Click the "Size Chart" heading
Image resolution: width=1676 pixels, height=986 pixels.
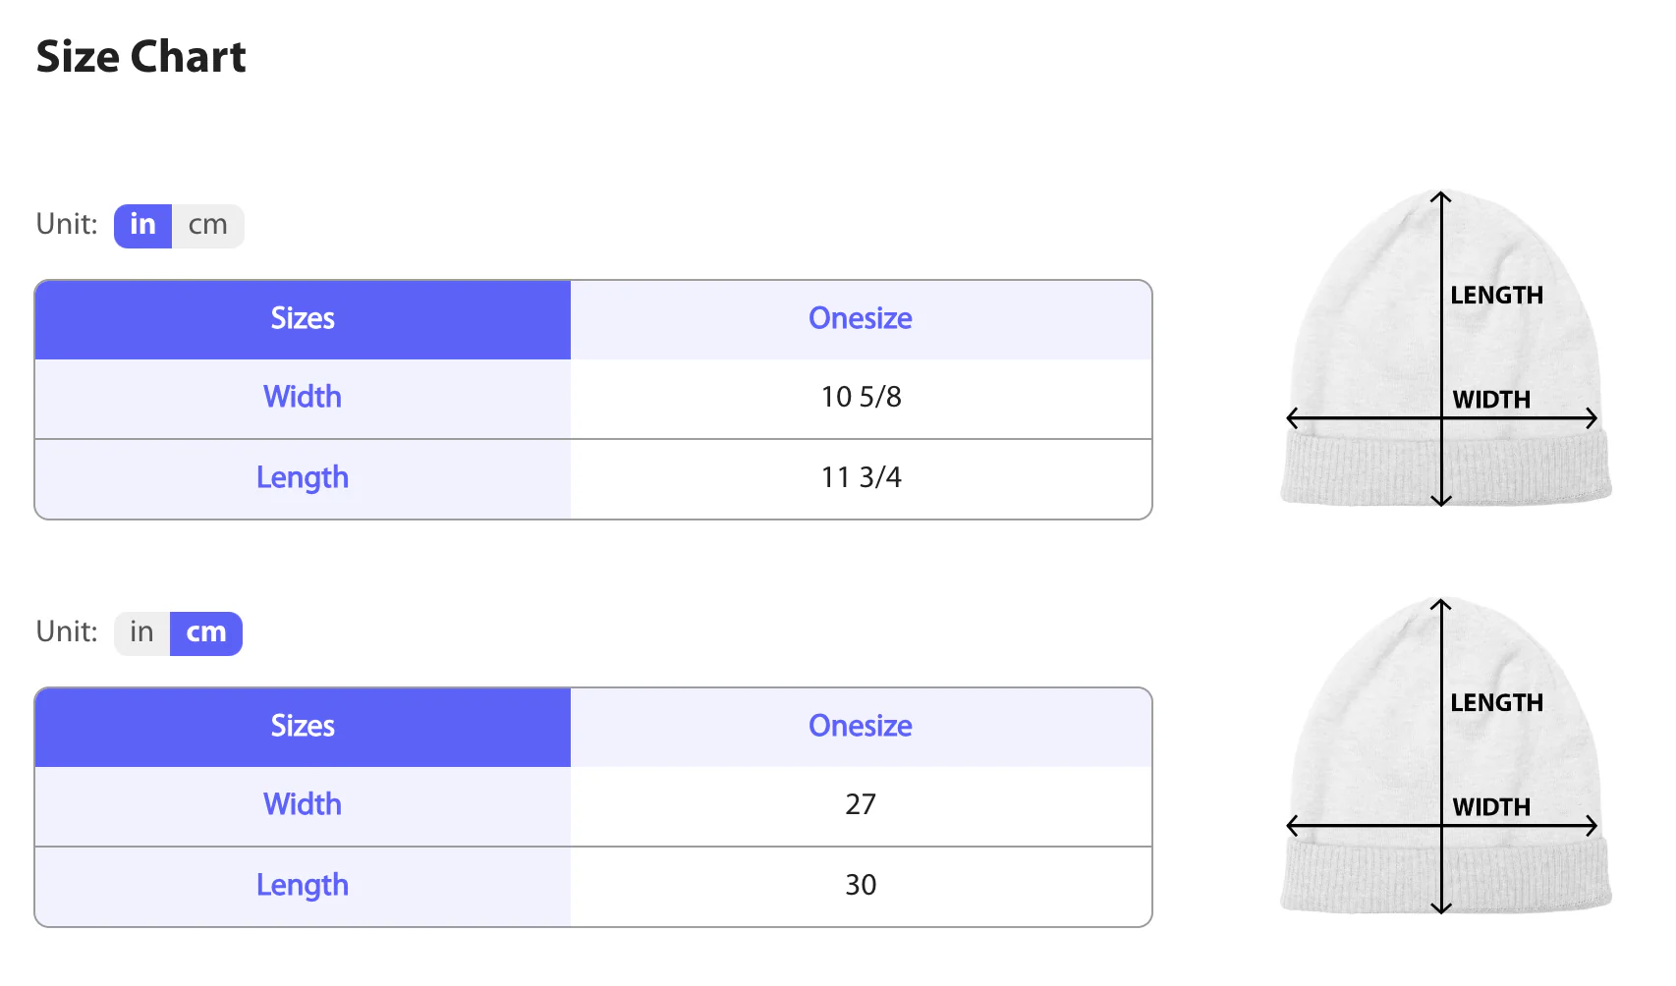140,57
